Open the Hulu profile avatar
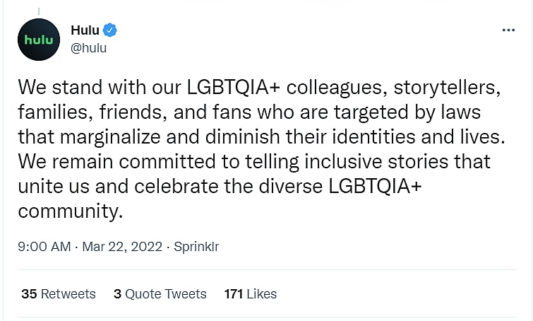 [39, 40]
